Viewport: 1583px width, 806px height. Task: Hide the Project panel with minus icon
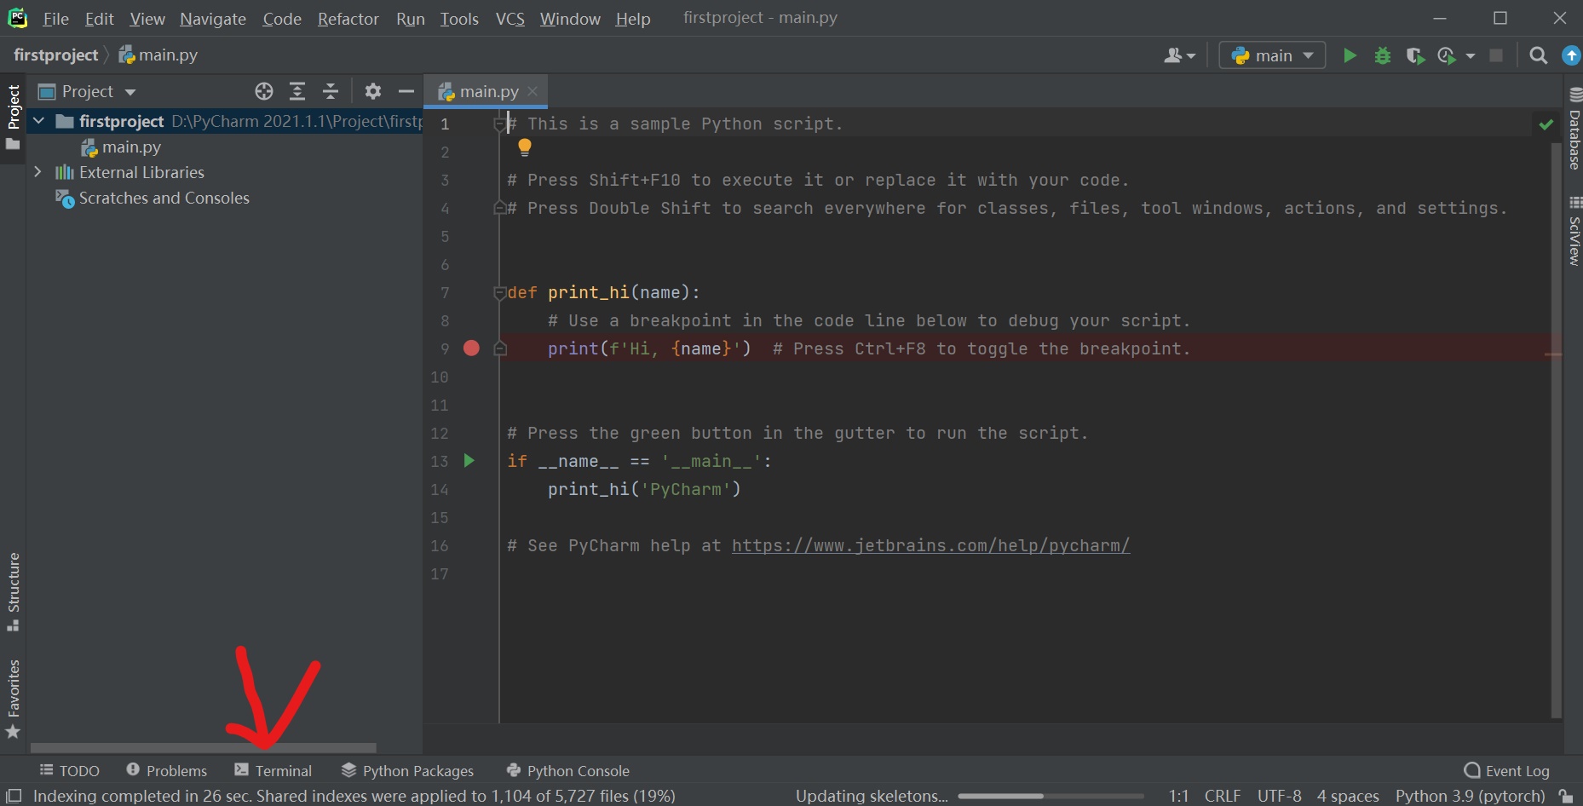pos(406,91)
